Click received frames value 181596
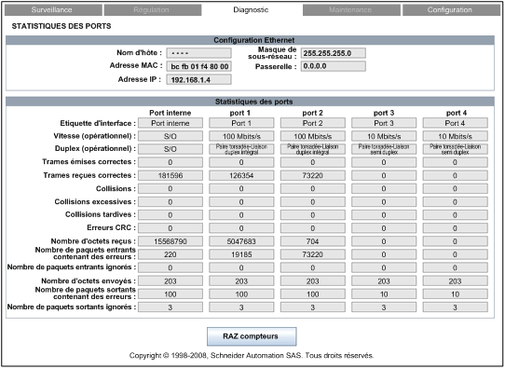This screenshot has height=369, width=505. (x=171, y=175)
